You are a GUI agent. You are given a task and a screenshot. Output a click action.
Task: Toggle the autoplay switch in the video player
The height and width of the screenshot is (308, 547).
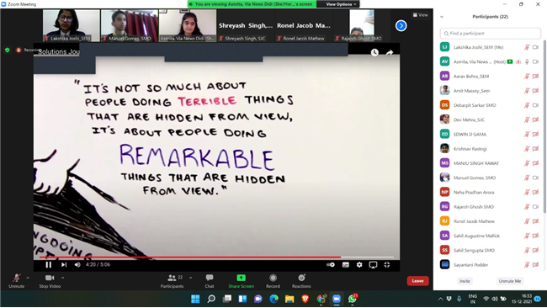(x=331, y=265)
